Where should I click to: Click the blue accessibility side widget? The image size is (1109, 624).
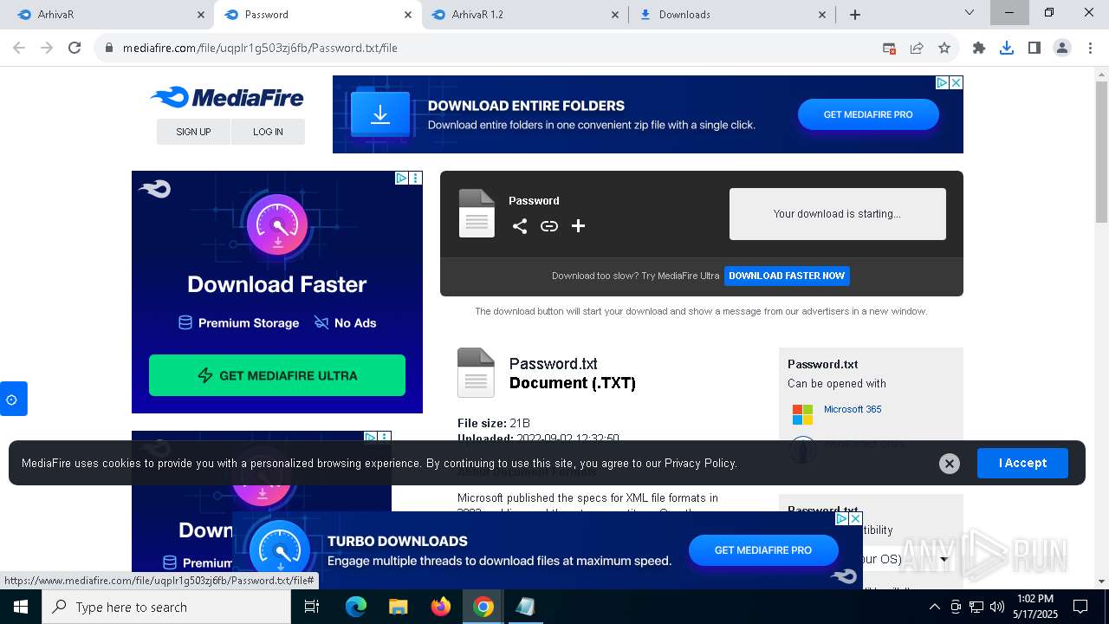coord(12,400)
